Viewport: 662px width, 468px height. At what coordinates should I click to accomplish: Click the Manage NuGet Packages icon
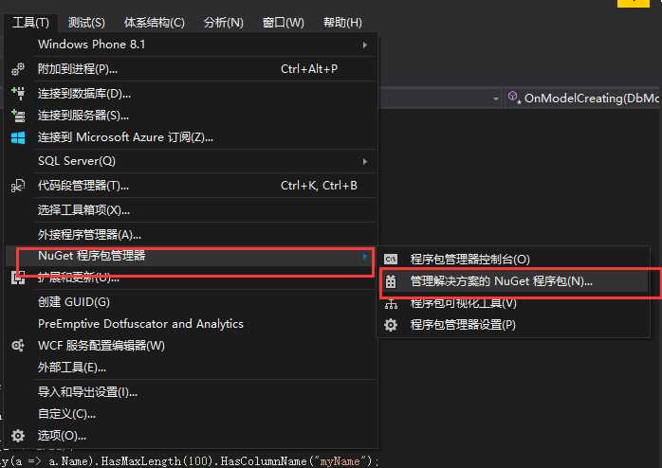click(x=391, y=281)
